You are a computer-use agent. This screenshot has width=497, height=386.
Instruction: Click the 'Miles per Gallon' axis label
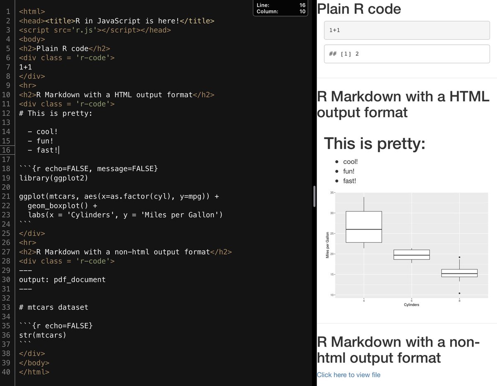coord(327,245)
